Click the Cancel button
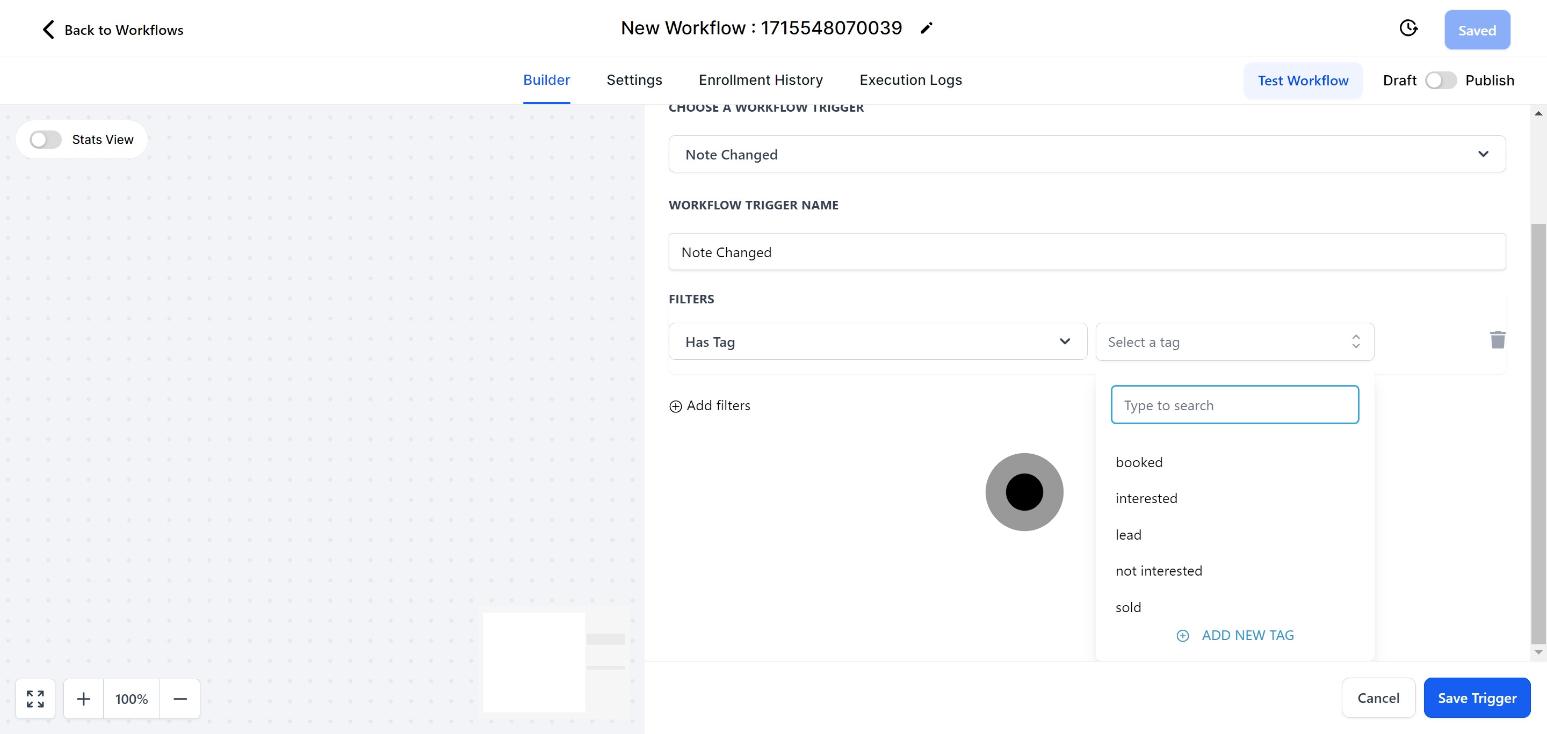This screenshot has width=1547, height=734. (x=1378, y=698)
